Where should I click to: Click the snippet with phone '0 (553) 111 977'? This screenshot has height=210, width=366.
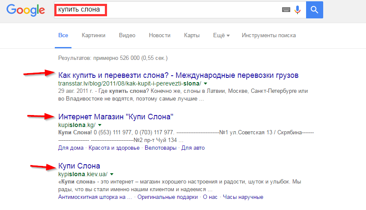(186, 136)
